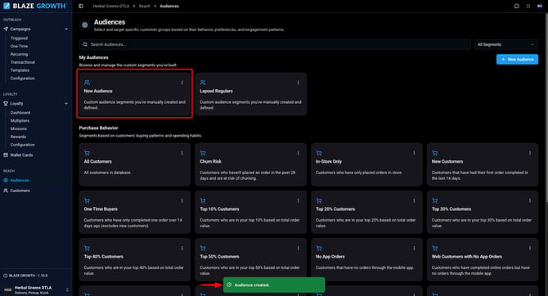548x296 pixels.
Task: Open the Lapsed Regulars audience card
Action: click(250, 94)
